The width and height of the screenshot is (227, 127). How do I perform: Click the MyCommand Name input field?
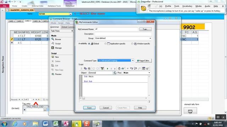point(116,29)
